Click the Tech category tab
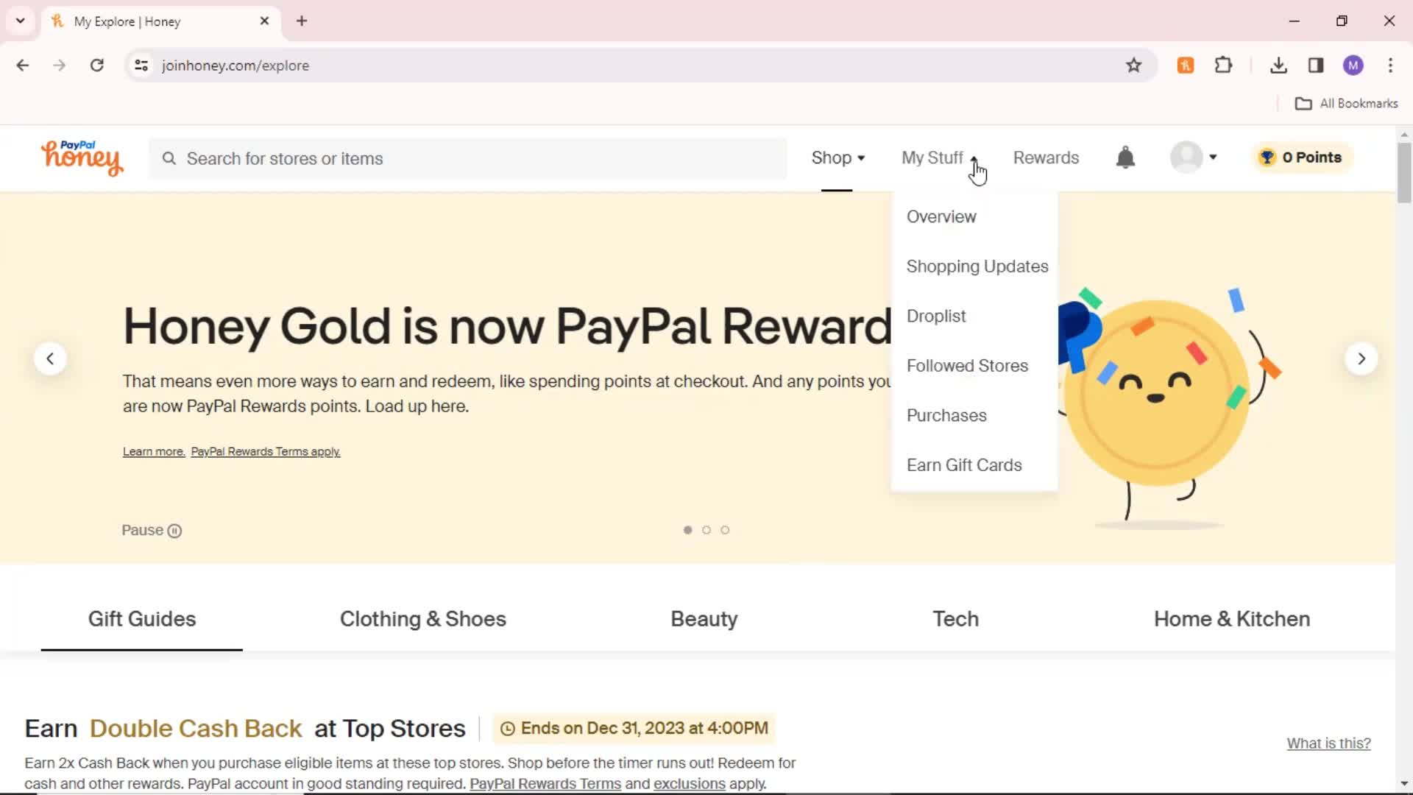The height and width of the screenshot is (795, 1413). 955,619
